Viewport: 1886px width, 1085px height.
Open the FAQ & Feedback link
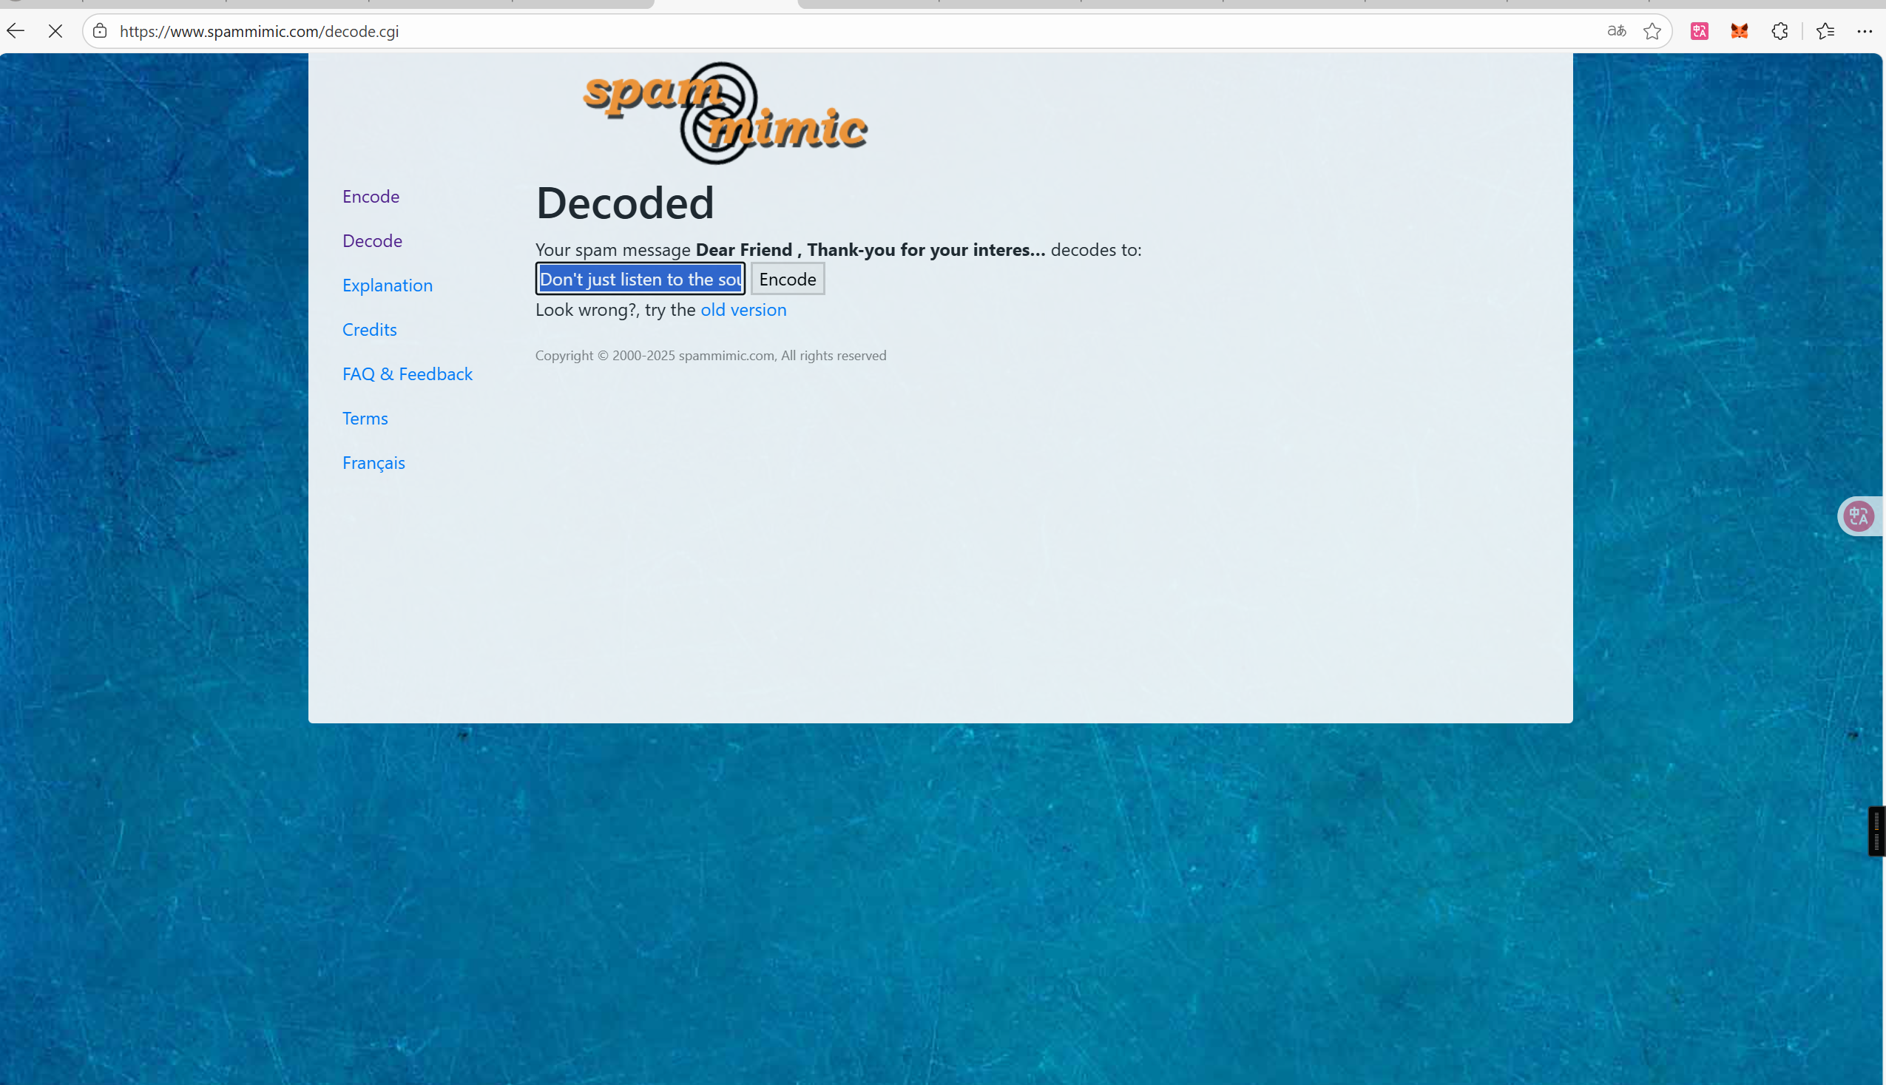point(407,374)
